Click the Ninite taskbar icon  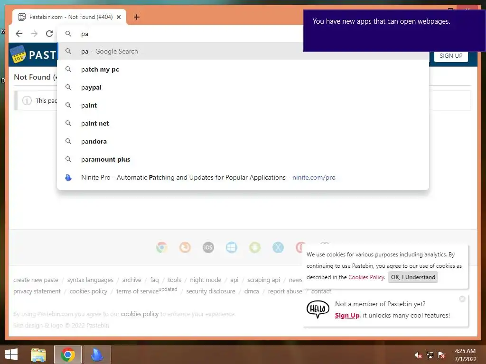[x=97, y=355]
